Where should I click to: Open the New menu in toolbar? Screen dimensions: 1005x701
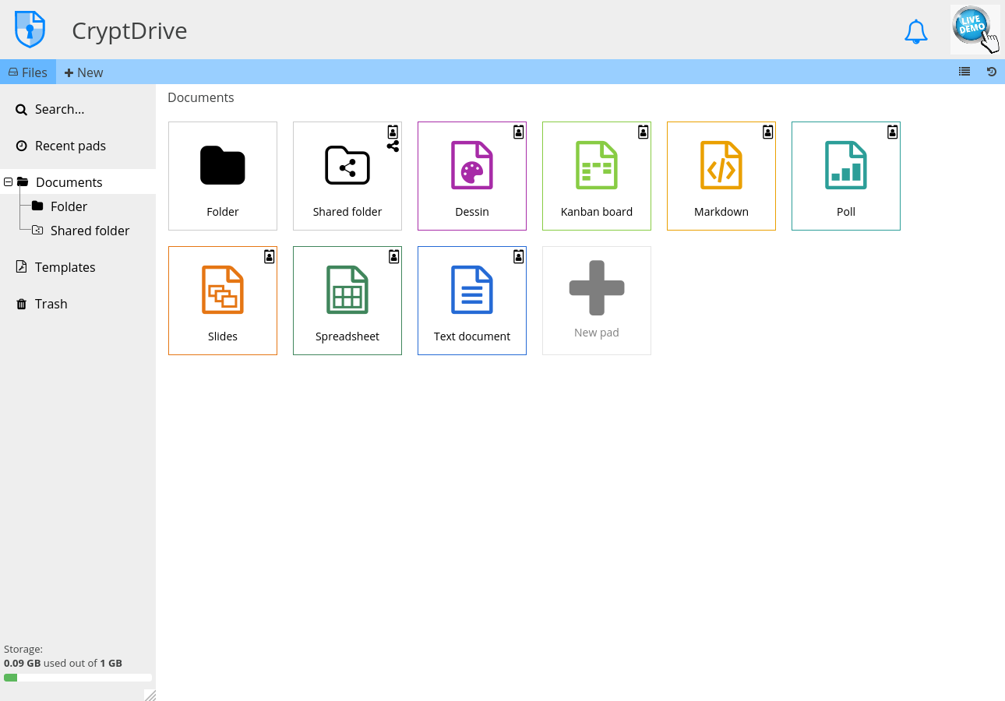coord(83,72)
